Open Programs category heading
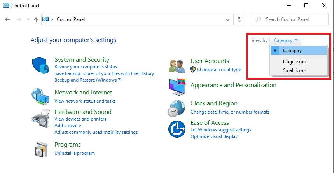Screen dimensions: 334x173 pyautogui.click(x=68, y=145)
